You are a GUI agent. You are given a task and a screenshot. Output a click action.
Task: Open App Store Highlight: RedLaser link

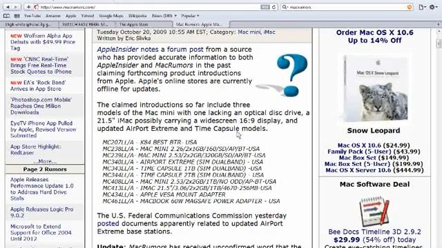click(x=35, y=149)
